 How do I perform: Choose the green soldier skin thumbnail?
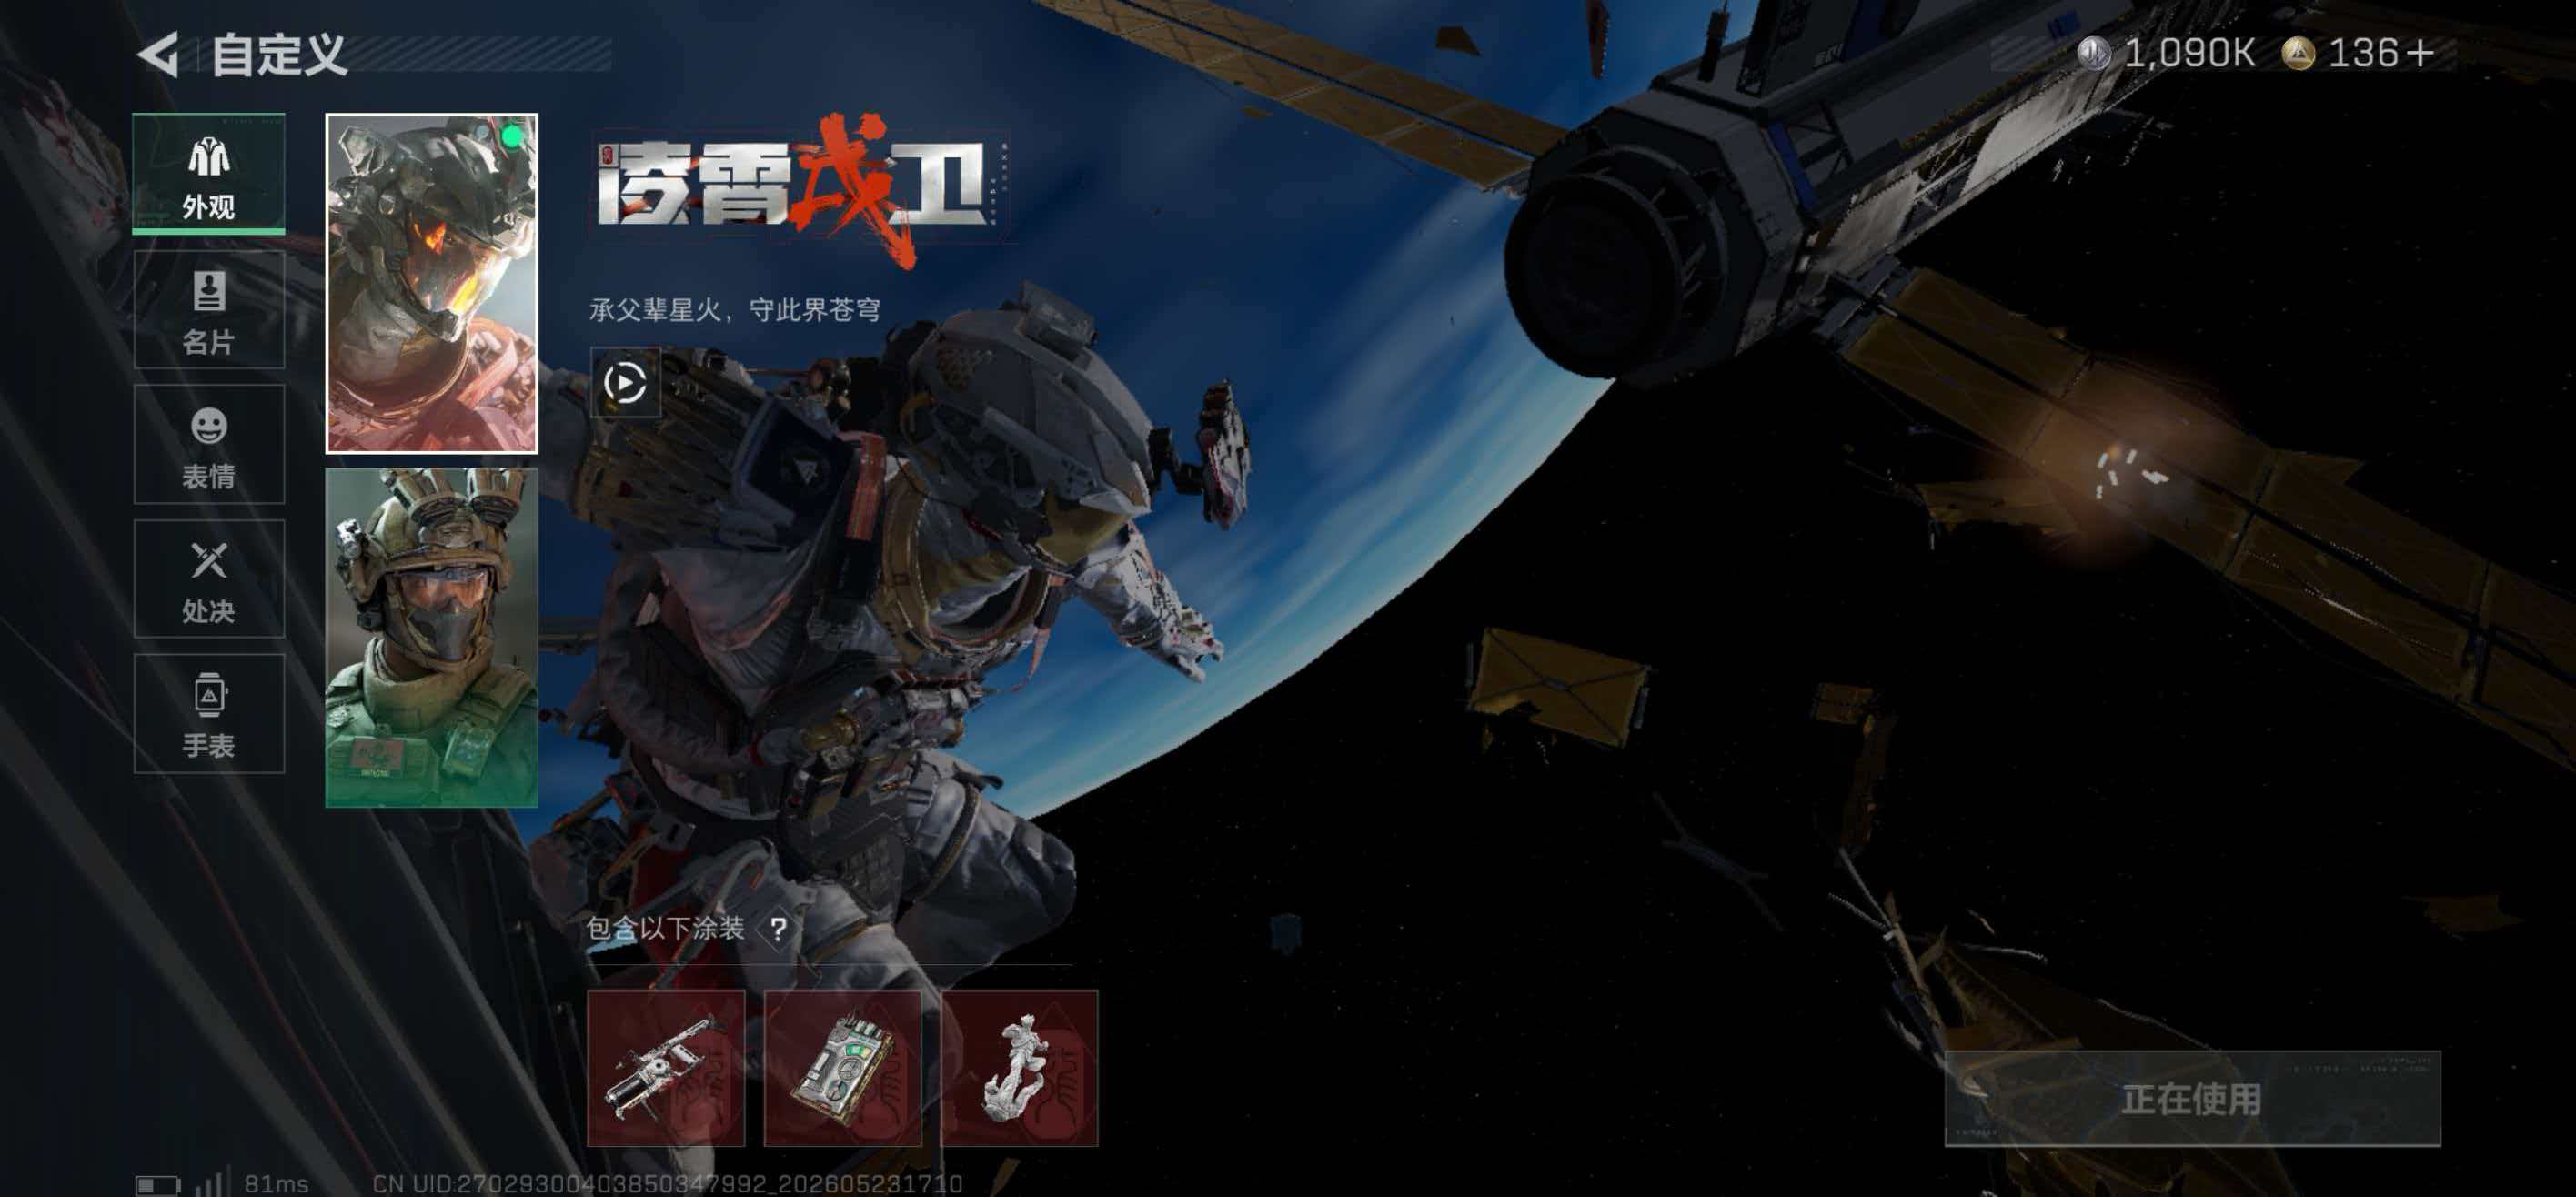coord(432,638)
